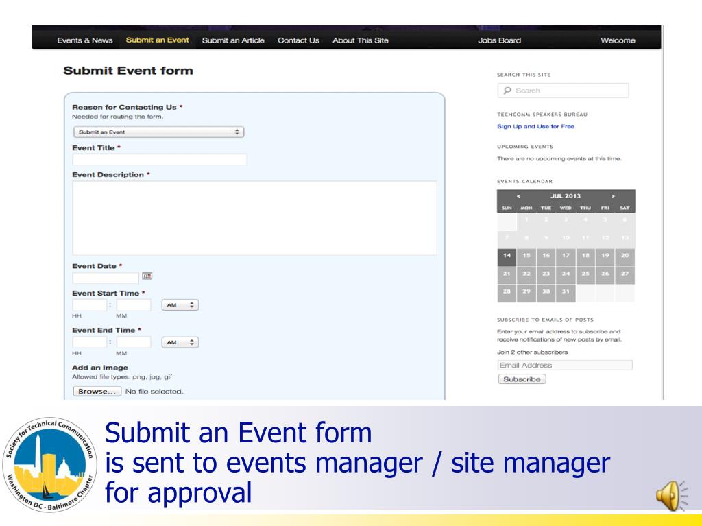Click the STC Washington DC-Baltimore Chapter logo
The image size is (702, 526).
[x=49, y=464]
